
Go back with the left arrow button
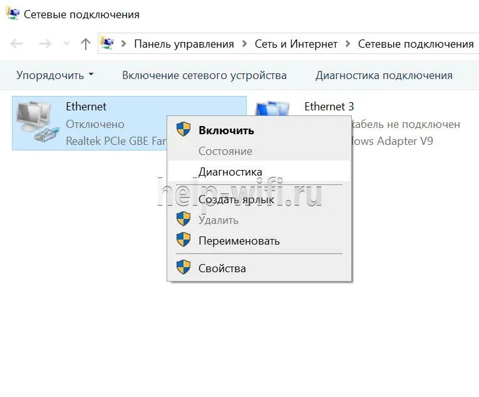pos(16,44)
